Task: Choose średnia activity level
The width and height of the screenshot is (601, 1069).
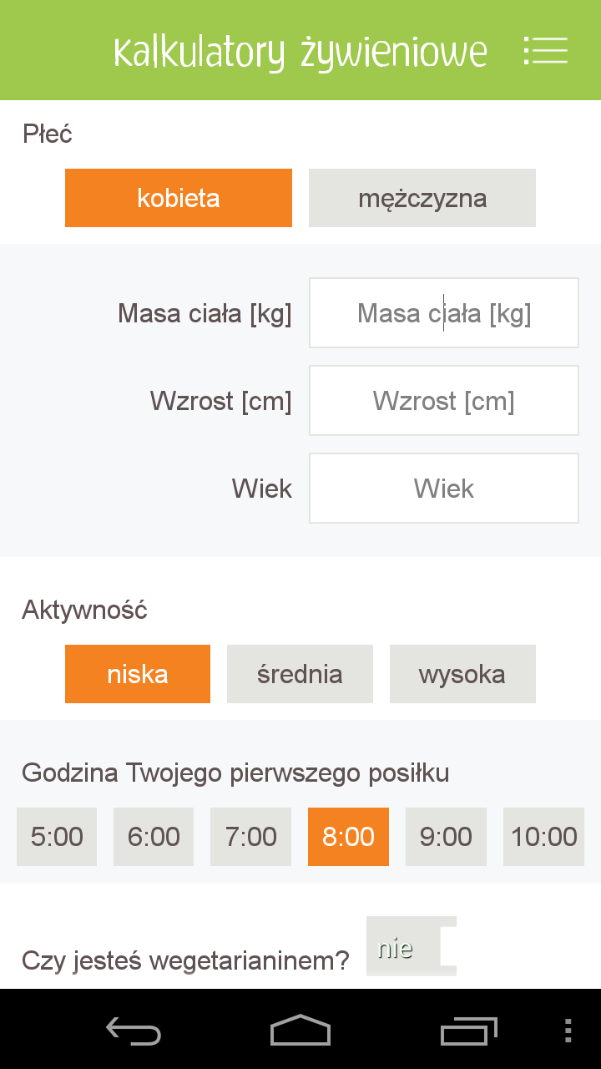Action: coord(300,674)
